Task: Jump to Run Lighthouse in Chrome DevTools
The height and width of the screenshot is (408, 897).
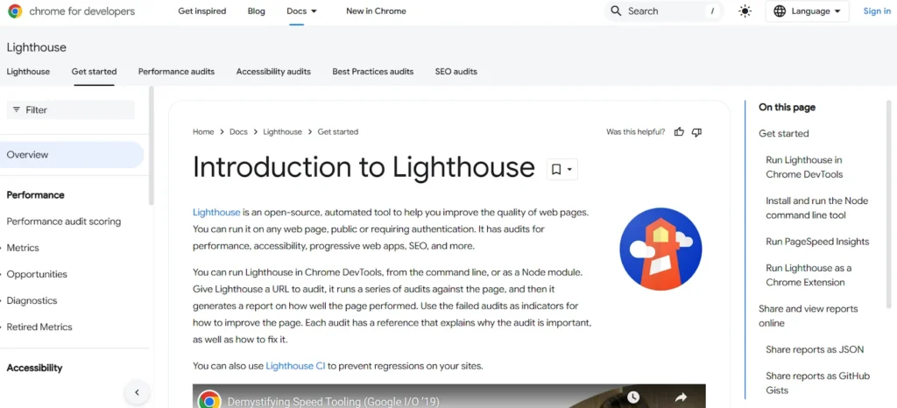Action: (804, 167)
